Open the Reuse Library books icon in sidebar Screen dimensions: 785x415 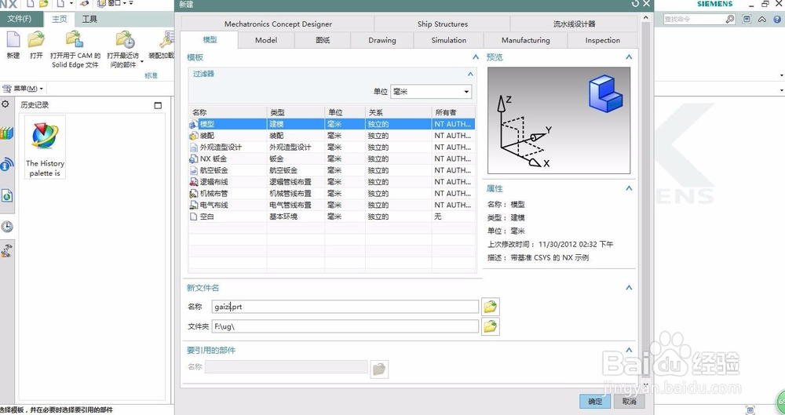[6, 133]
